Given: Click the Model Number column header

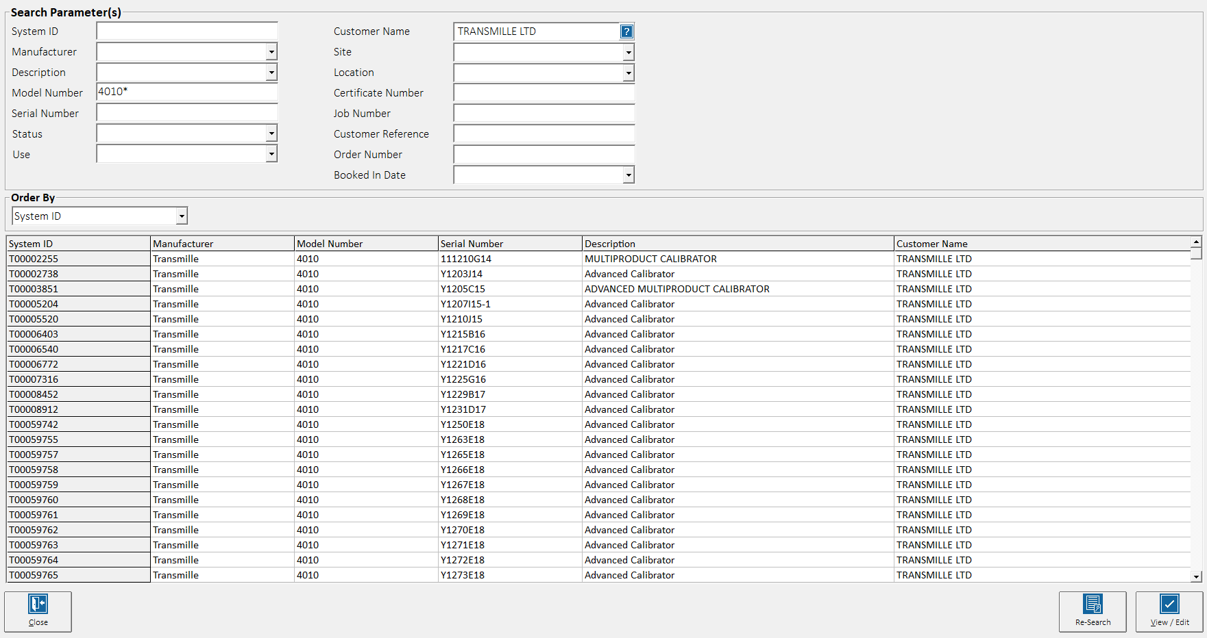Looking at the screenshot, I should [366, 244].
